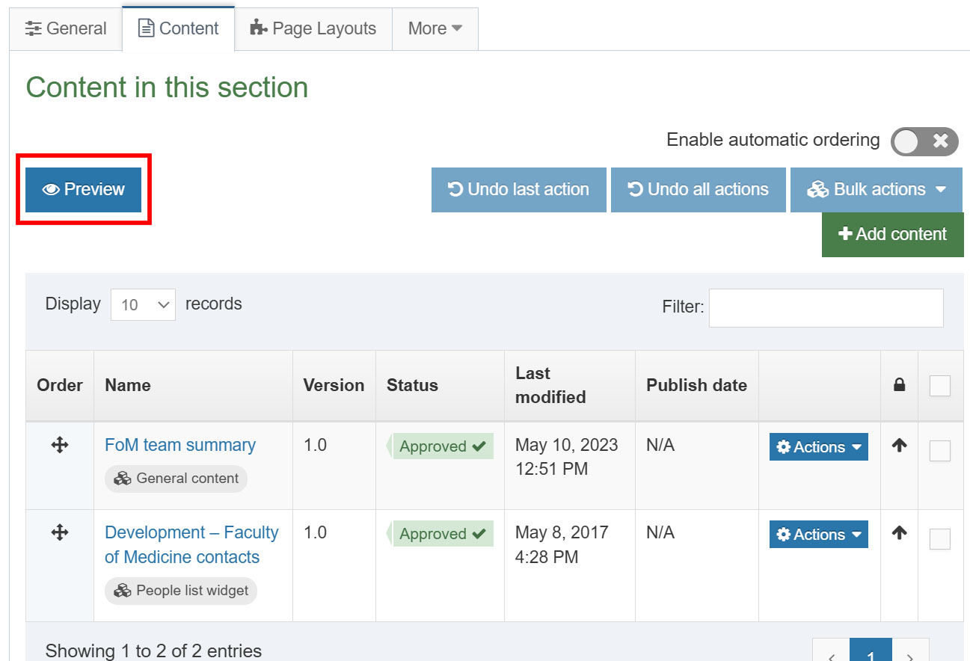Open the FoM team summary link
Screen dimensions: 970x661
(x=180, y=445)
